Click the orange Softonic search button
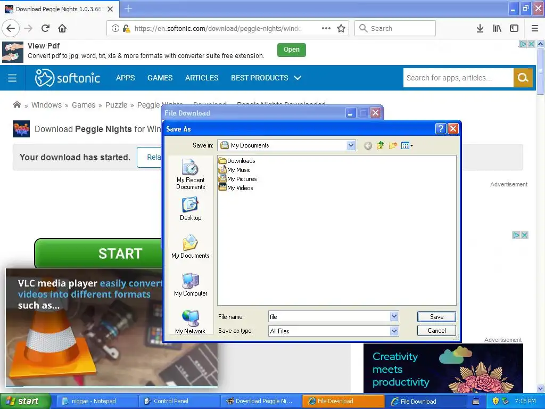Screen dimensions: 545x409 (523, 78)
